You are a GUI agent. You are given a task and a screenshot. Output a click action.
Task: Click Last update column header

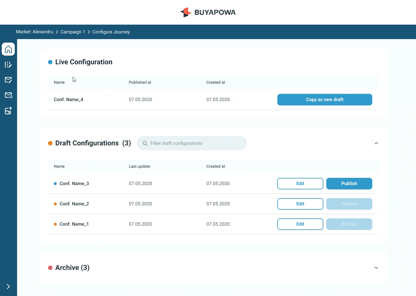(139, 166)
